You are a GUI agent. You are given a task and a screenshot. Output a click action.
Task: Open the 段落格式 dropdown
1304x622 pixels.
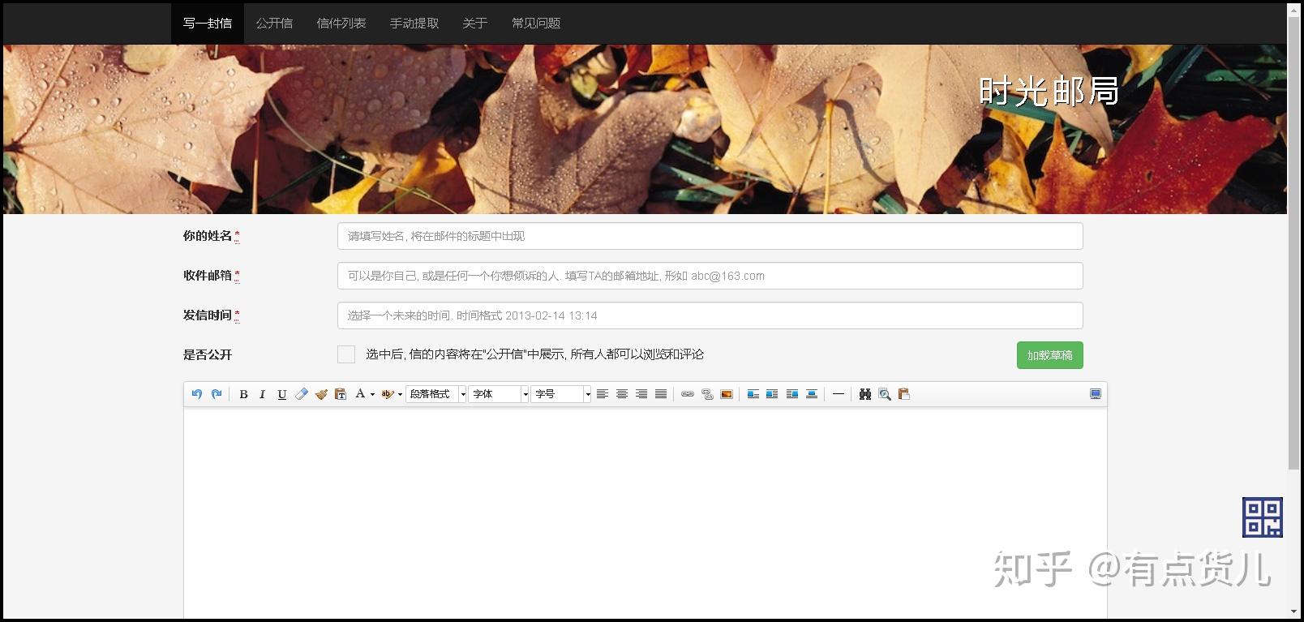(436, 394)
